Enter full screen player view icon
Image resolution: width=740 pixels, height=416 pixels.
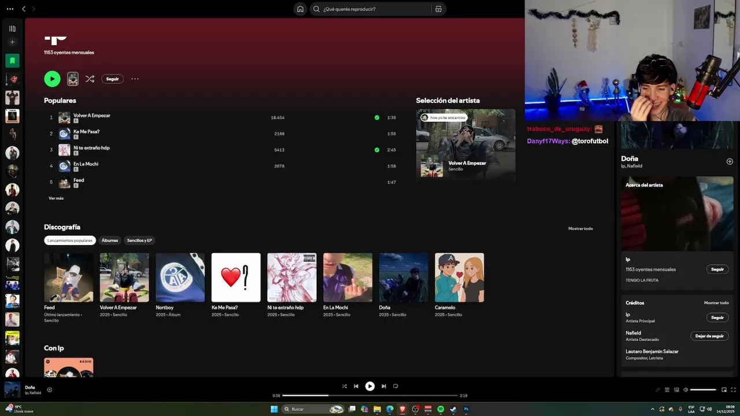tap(734, 389)
